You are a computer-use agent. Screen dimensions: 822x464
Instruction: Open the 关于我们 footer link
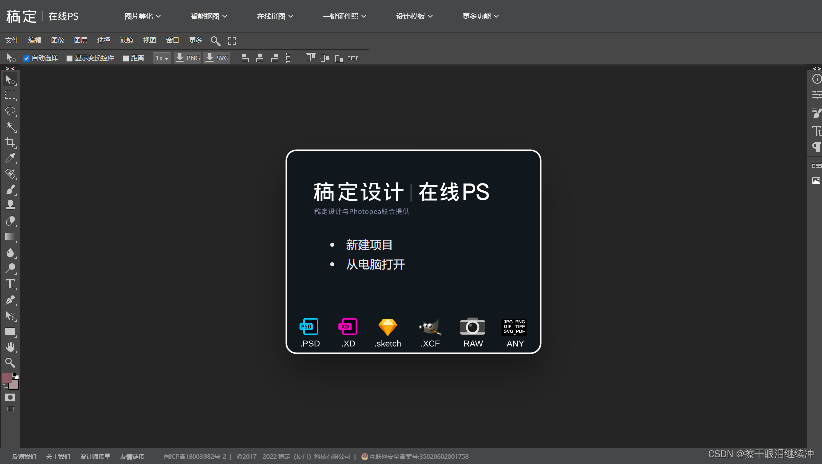pyautogui.click(x=58, y=457)
